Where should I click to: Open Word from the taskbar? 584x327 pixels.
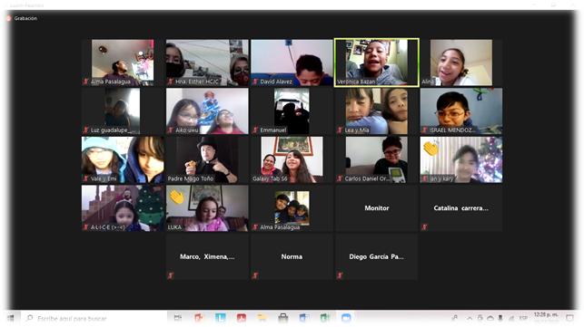[304, 318]
